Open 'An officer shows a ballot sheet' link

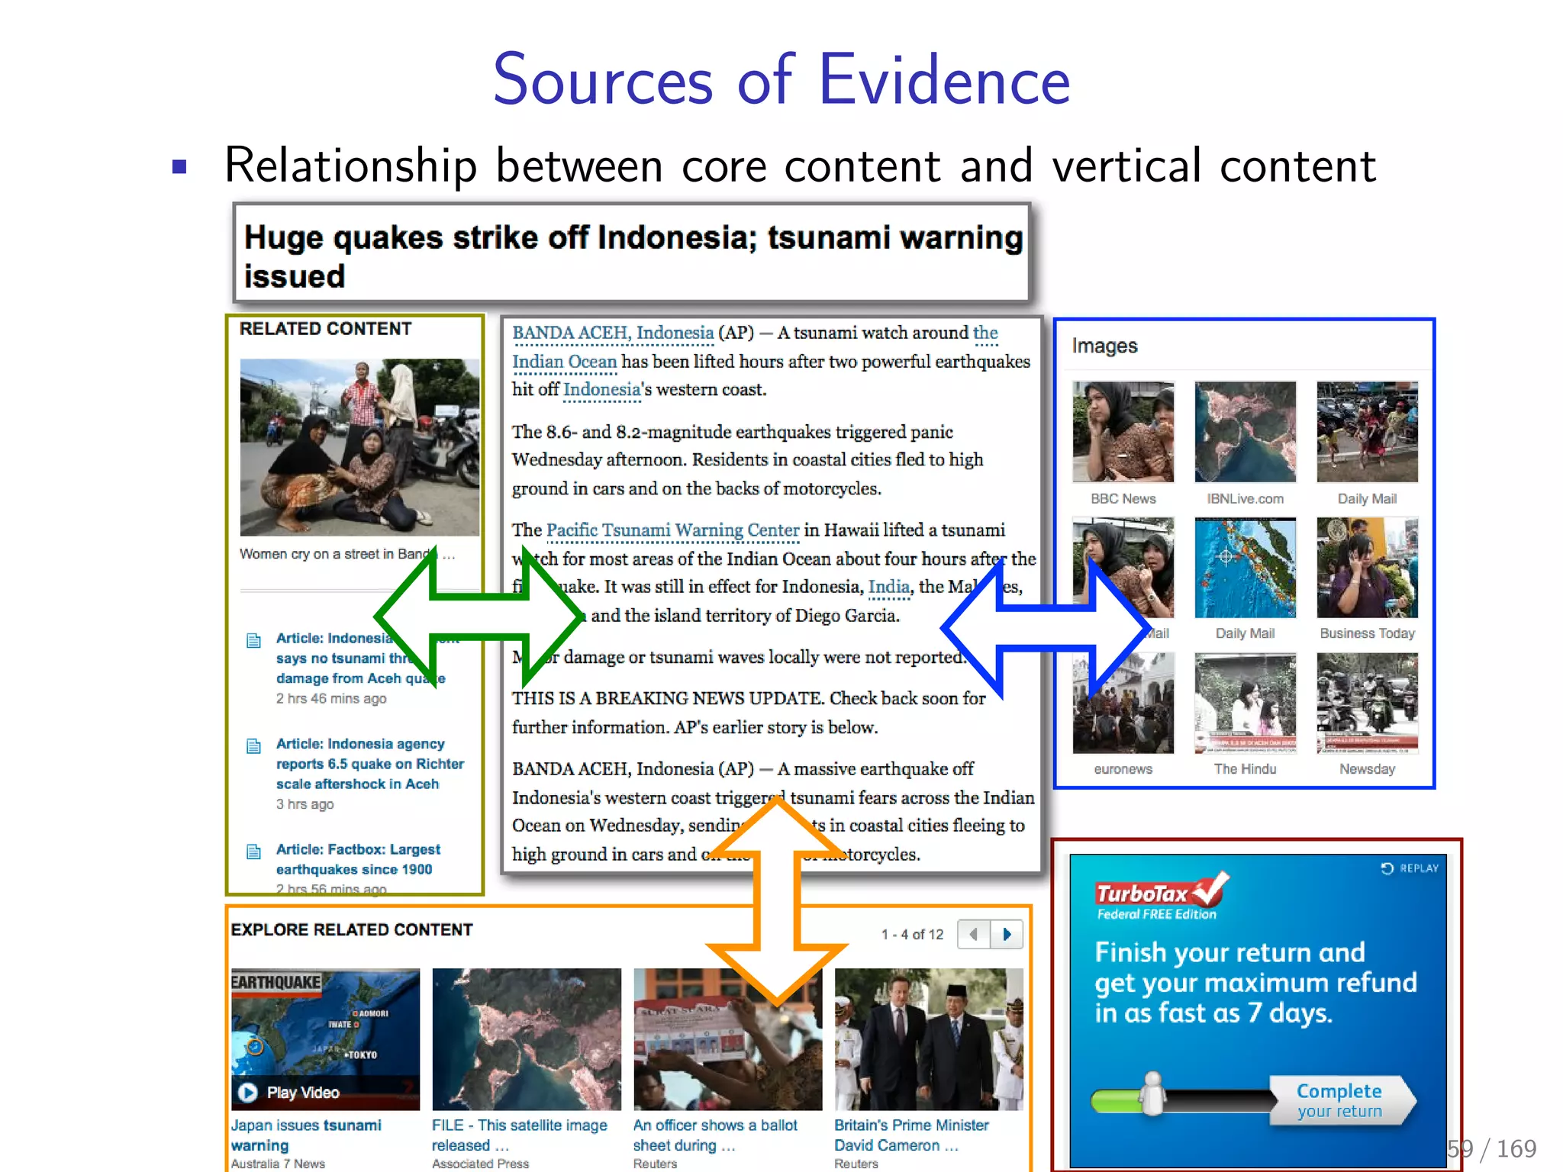click(715, 1135)
